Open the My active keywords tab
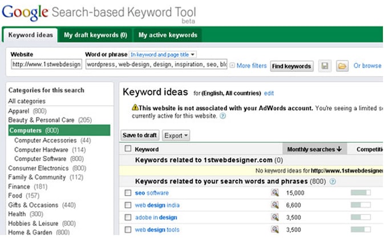The image size is (388, 242). coord(168,35)
